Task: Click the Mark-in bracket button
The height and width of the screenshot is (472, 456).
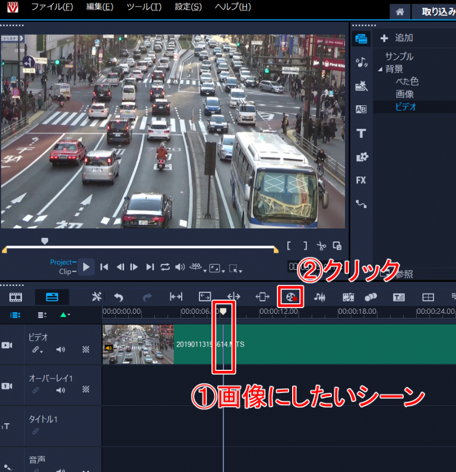Action: click(x=289, y=246)
